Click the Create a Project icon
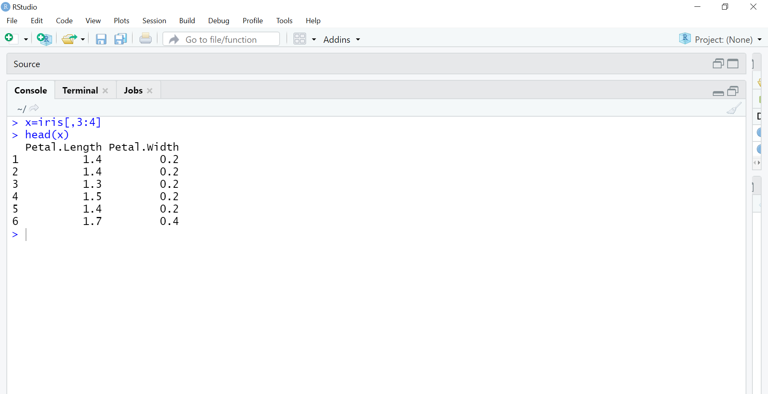768x394 pixels. point(44,39)
